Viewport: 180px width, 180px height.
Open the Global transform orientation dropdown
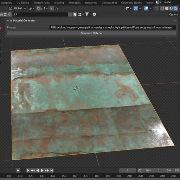coord(19,8)
